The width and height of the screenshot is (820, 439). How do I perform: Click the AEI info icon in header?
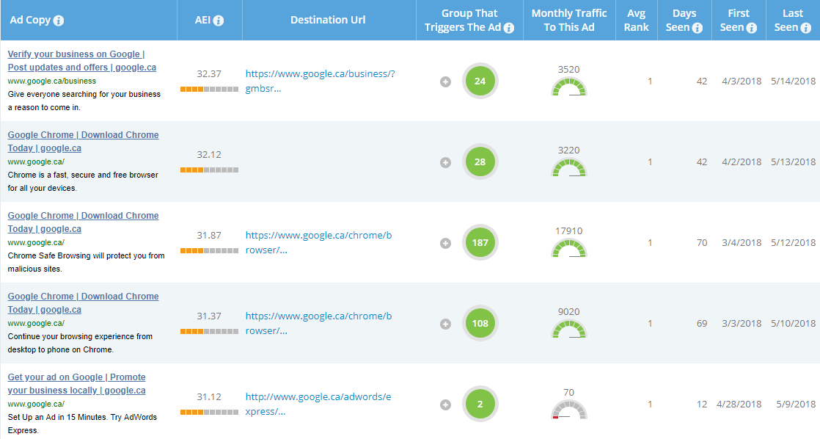219,21
